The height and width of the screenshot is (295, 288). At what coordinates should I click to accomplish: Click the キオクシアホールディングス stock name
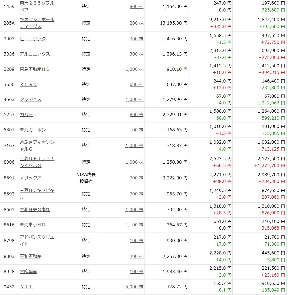coord(37,20)
